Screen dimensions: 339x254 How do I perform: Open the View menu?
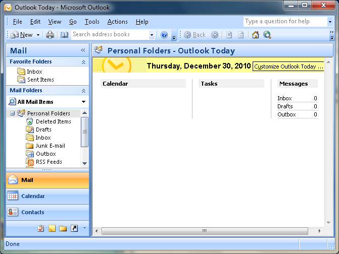[55, 22]
